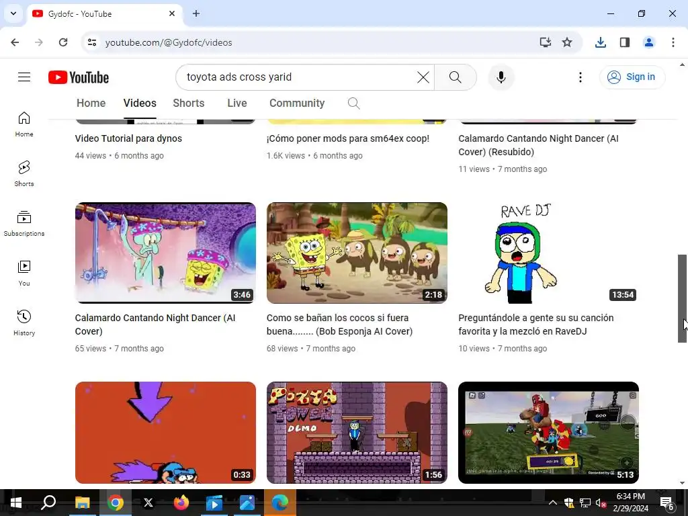Open the YouTube hamburger guide menu
The image size is (688, 516).
click(x=24, y=77)
